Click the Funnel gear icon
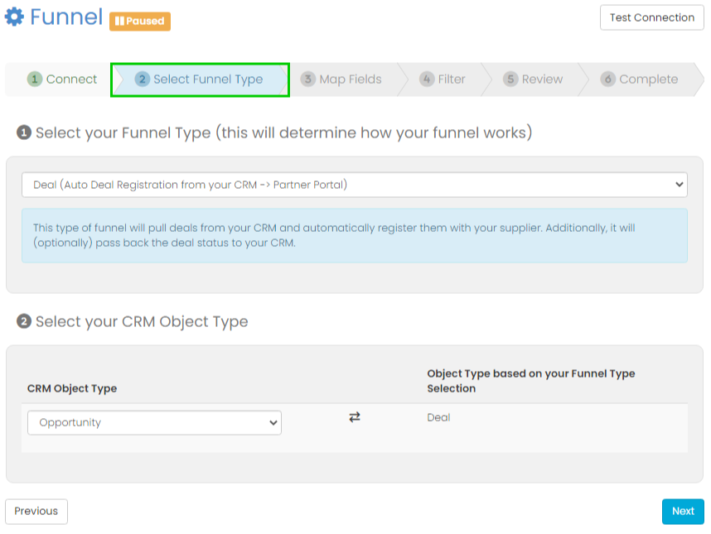 (x=14, y=17)
